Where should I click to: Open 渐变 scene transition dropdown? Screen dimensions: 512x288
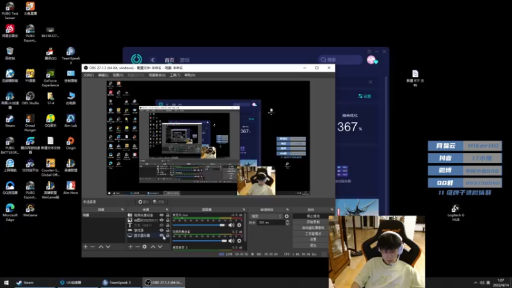click(x=266, y=216)
